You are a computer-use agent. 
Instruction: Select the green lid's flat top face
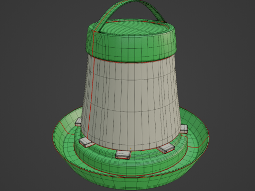[132, 29]
